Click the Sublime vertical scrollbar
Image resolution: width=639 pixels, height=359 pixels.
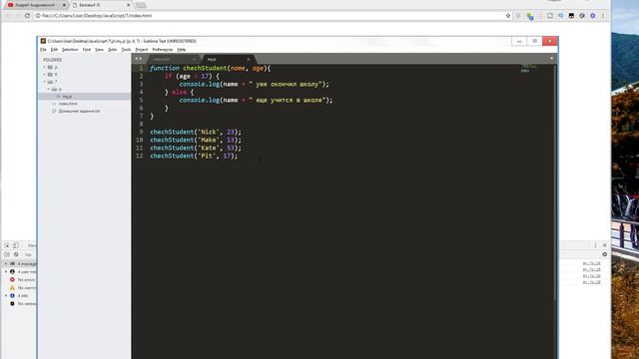555,183
